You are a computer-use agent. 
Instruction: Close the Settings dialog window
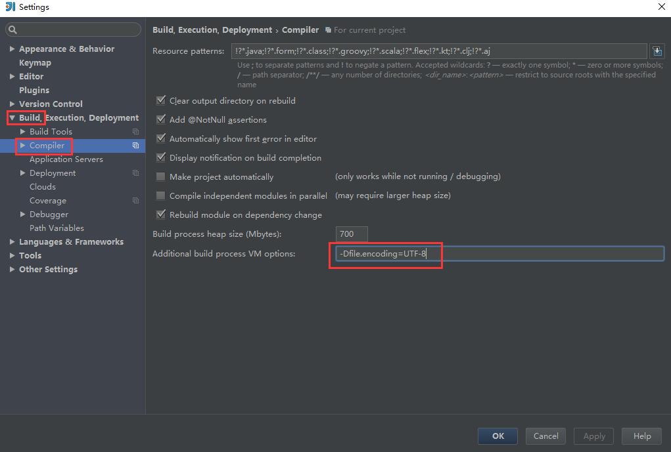(x=661, y=7)
